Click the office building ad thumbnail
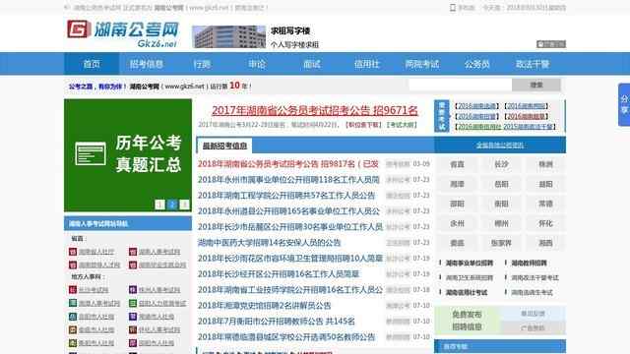The height and width of the screenshot is (354, 630). 228,37
